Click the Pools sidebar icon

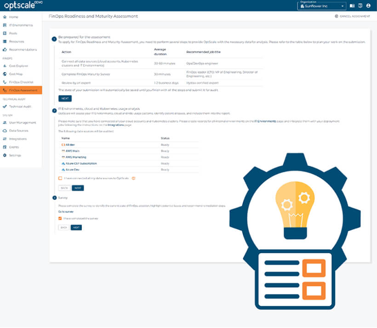point(5,33)
